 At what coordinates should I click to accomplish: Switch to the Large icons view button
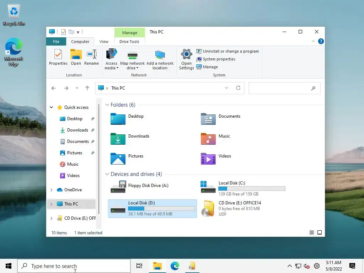pos(320,232)
